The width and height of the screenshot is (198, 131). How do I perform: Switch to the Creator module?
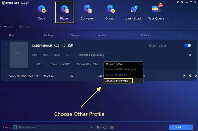[110, 13]
